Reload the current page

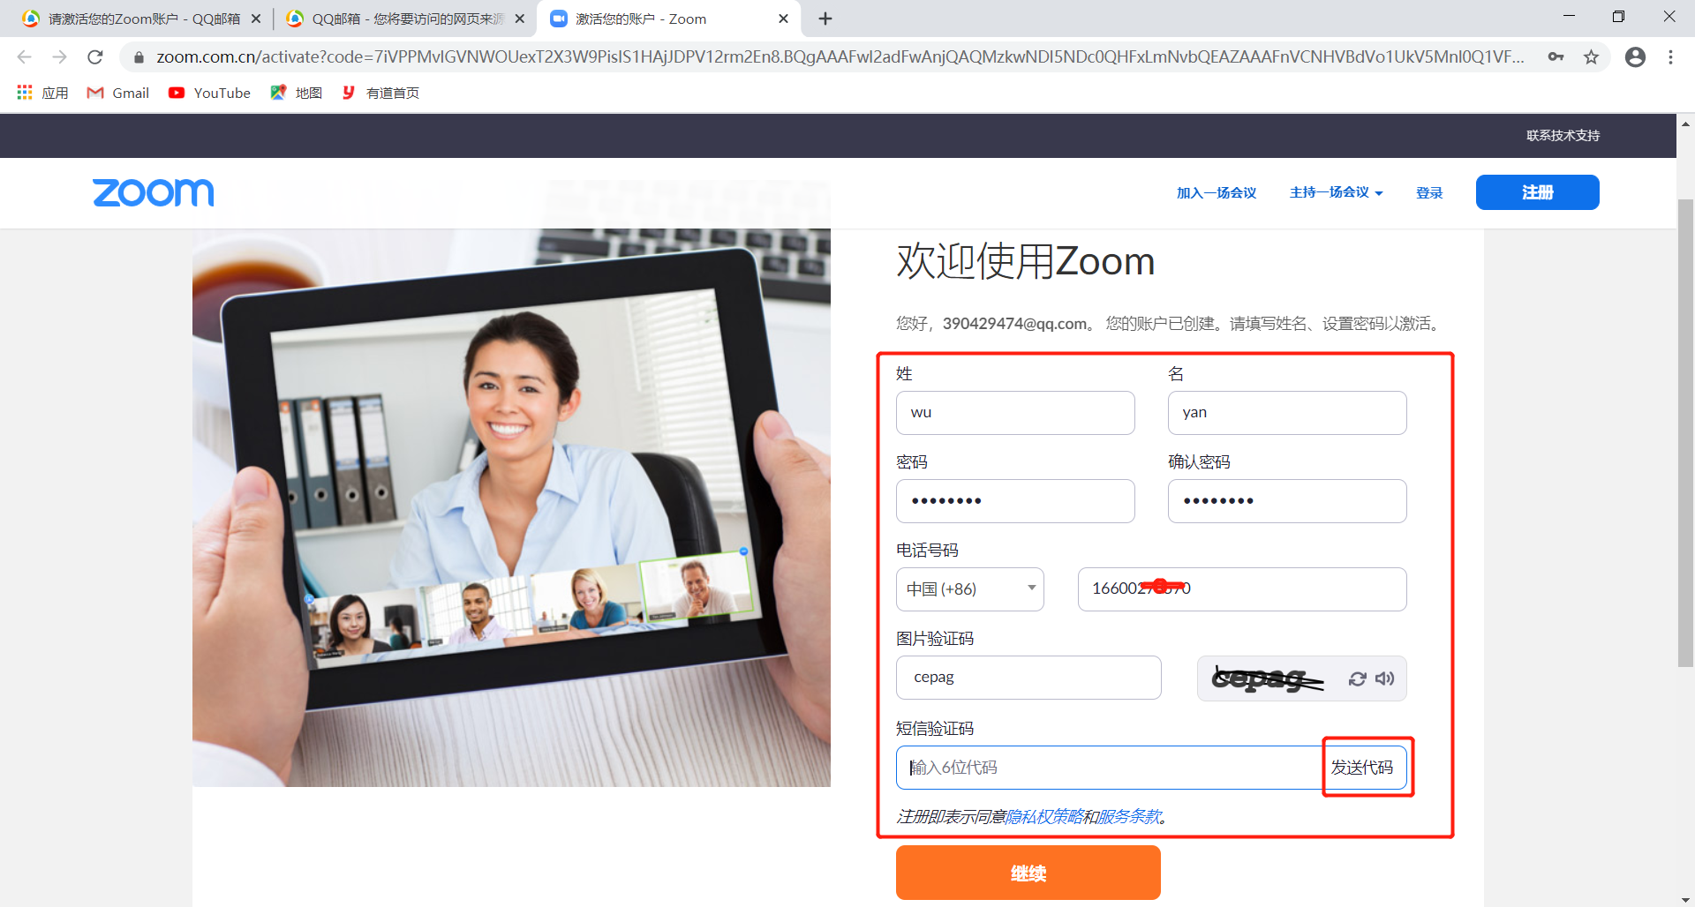coord(95,56)
